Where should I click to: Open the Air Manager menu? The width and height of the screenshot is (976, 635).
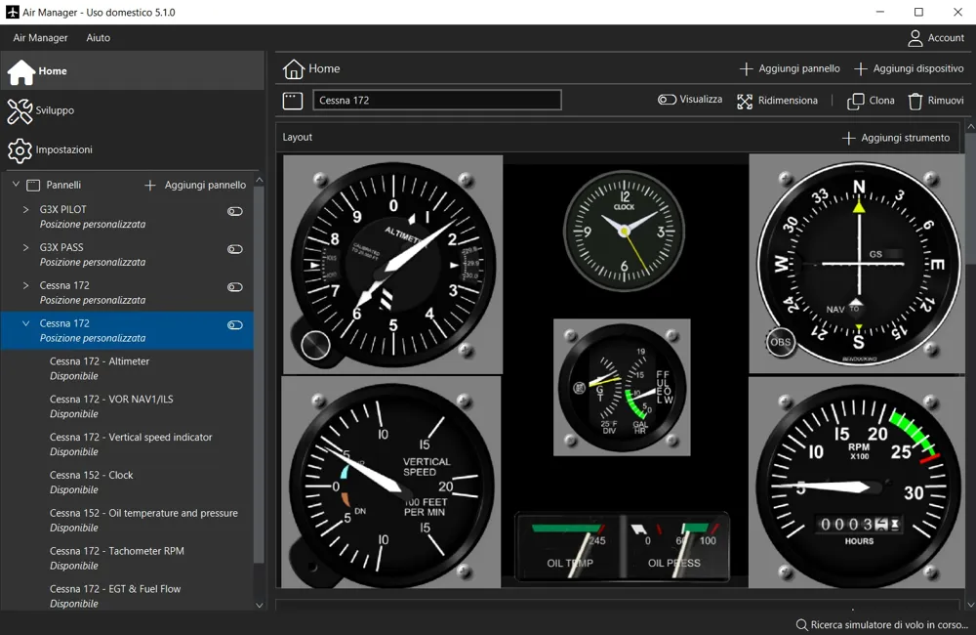(40, 38)
